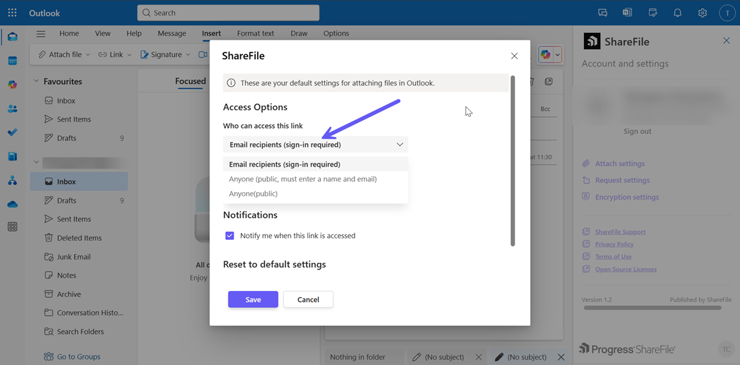Open the Options ribbon tab
The height and width of the screenshot is (365, 740).
click(x=336, y=34)
